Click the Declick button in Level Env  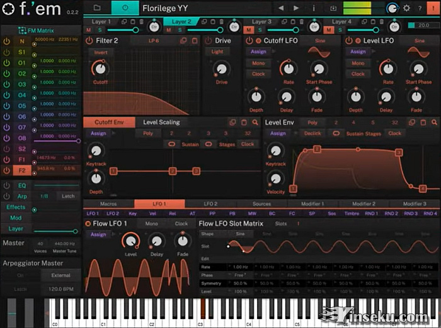(312, 133)
